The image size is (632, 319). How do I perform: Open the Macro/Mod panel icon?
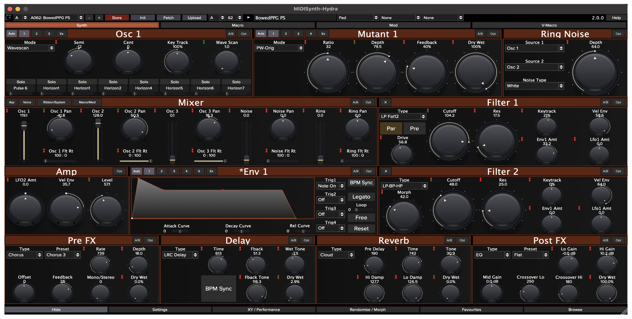tap(87, 102)
